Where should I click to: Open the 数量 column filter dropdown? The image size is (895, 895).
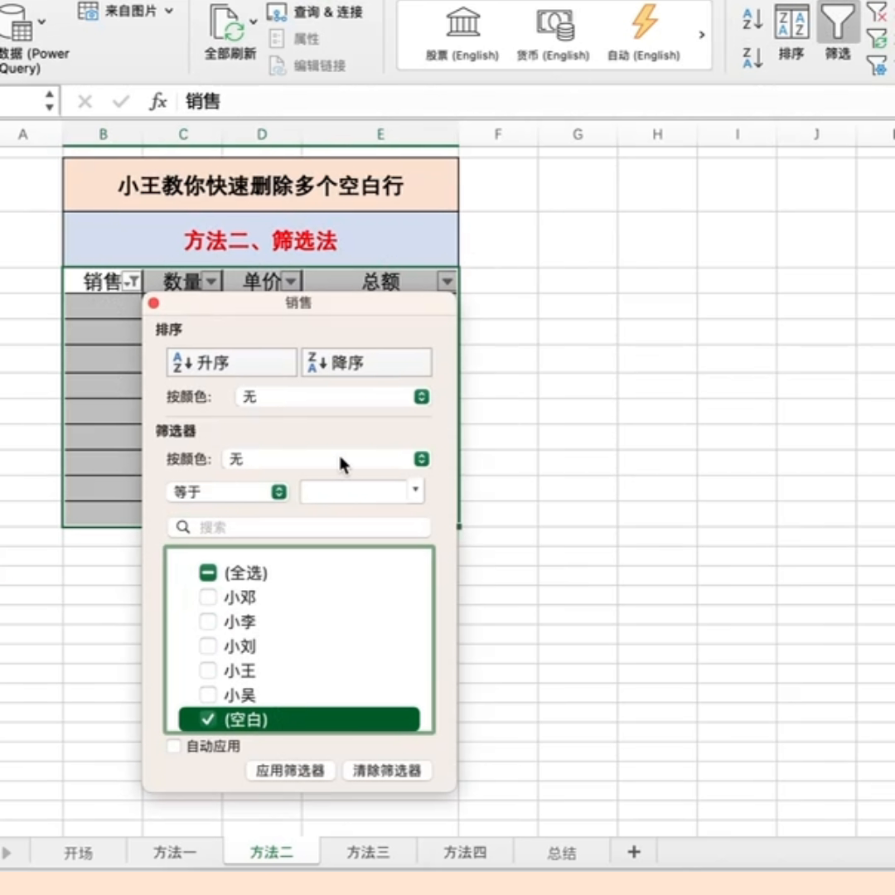(211, 281)
